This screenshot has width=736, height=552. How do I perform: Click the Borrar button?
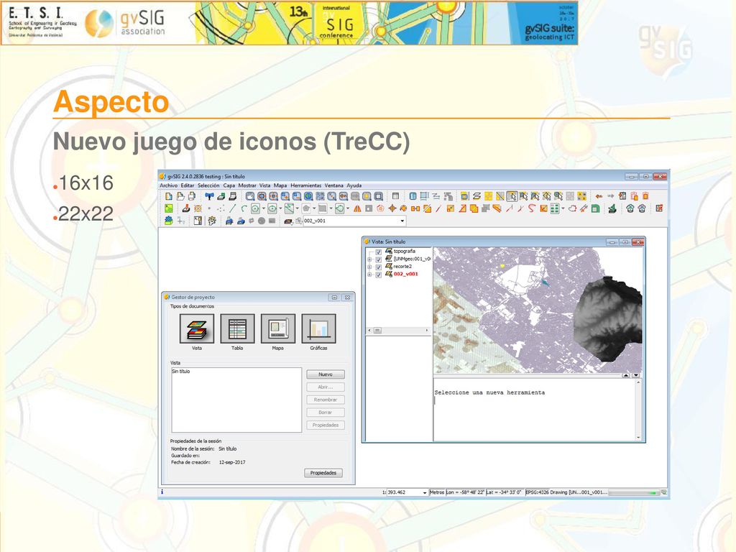[x=326, y=413]
